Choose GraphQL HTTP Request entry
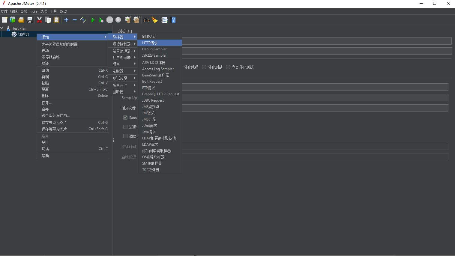This screenshot has width=455, height=256. pos(160,94)
